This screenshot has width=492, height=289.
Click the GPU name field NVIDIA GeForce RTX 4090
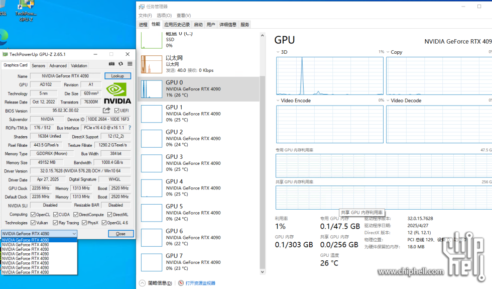(x=65, y=76)
